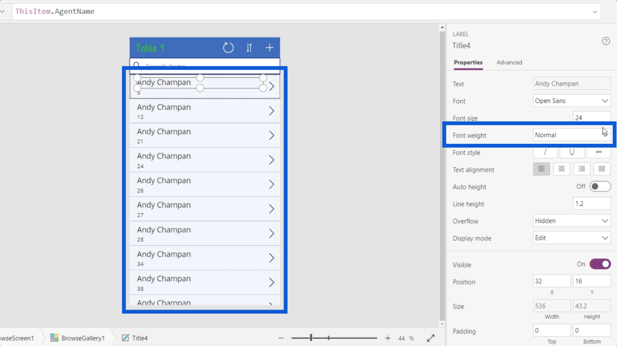This screenshot has height=346, width=617.
Task: Switch to the Advanced tab
Action: click(x=509, y=63)
